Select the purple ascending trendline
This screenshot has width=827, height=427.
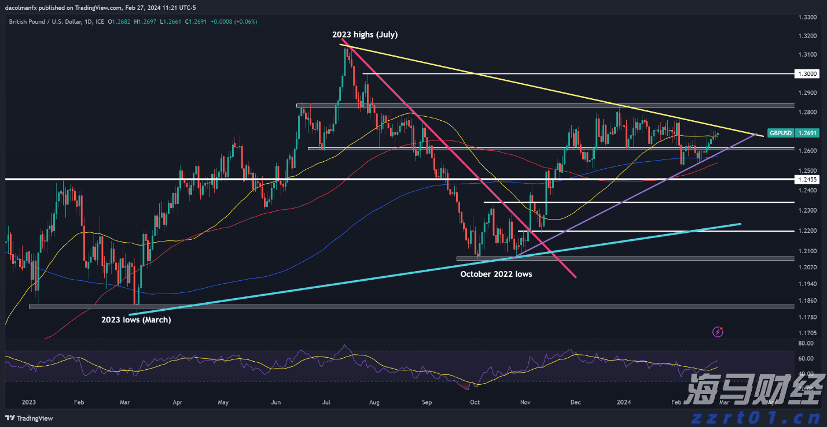(637, 193)
